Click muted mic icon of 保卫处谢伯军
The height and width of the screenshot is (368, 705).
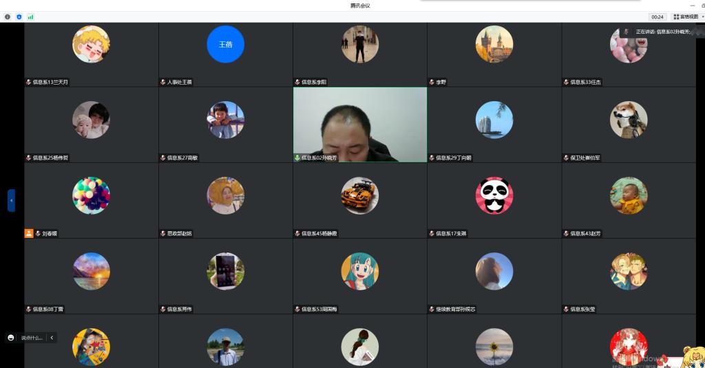[x=566, y=158]
